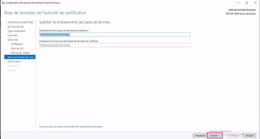This screenshot has height=139, width=260.
Task: Click the certificate database location field
Action: pos(115,35)
